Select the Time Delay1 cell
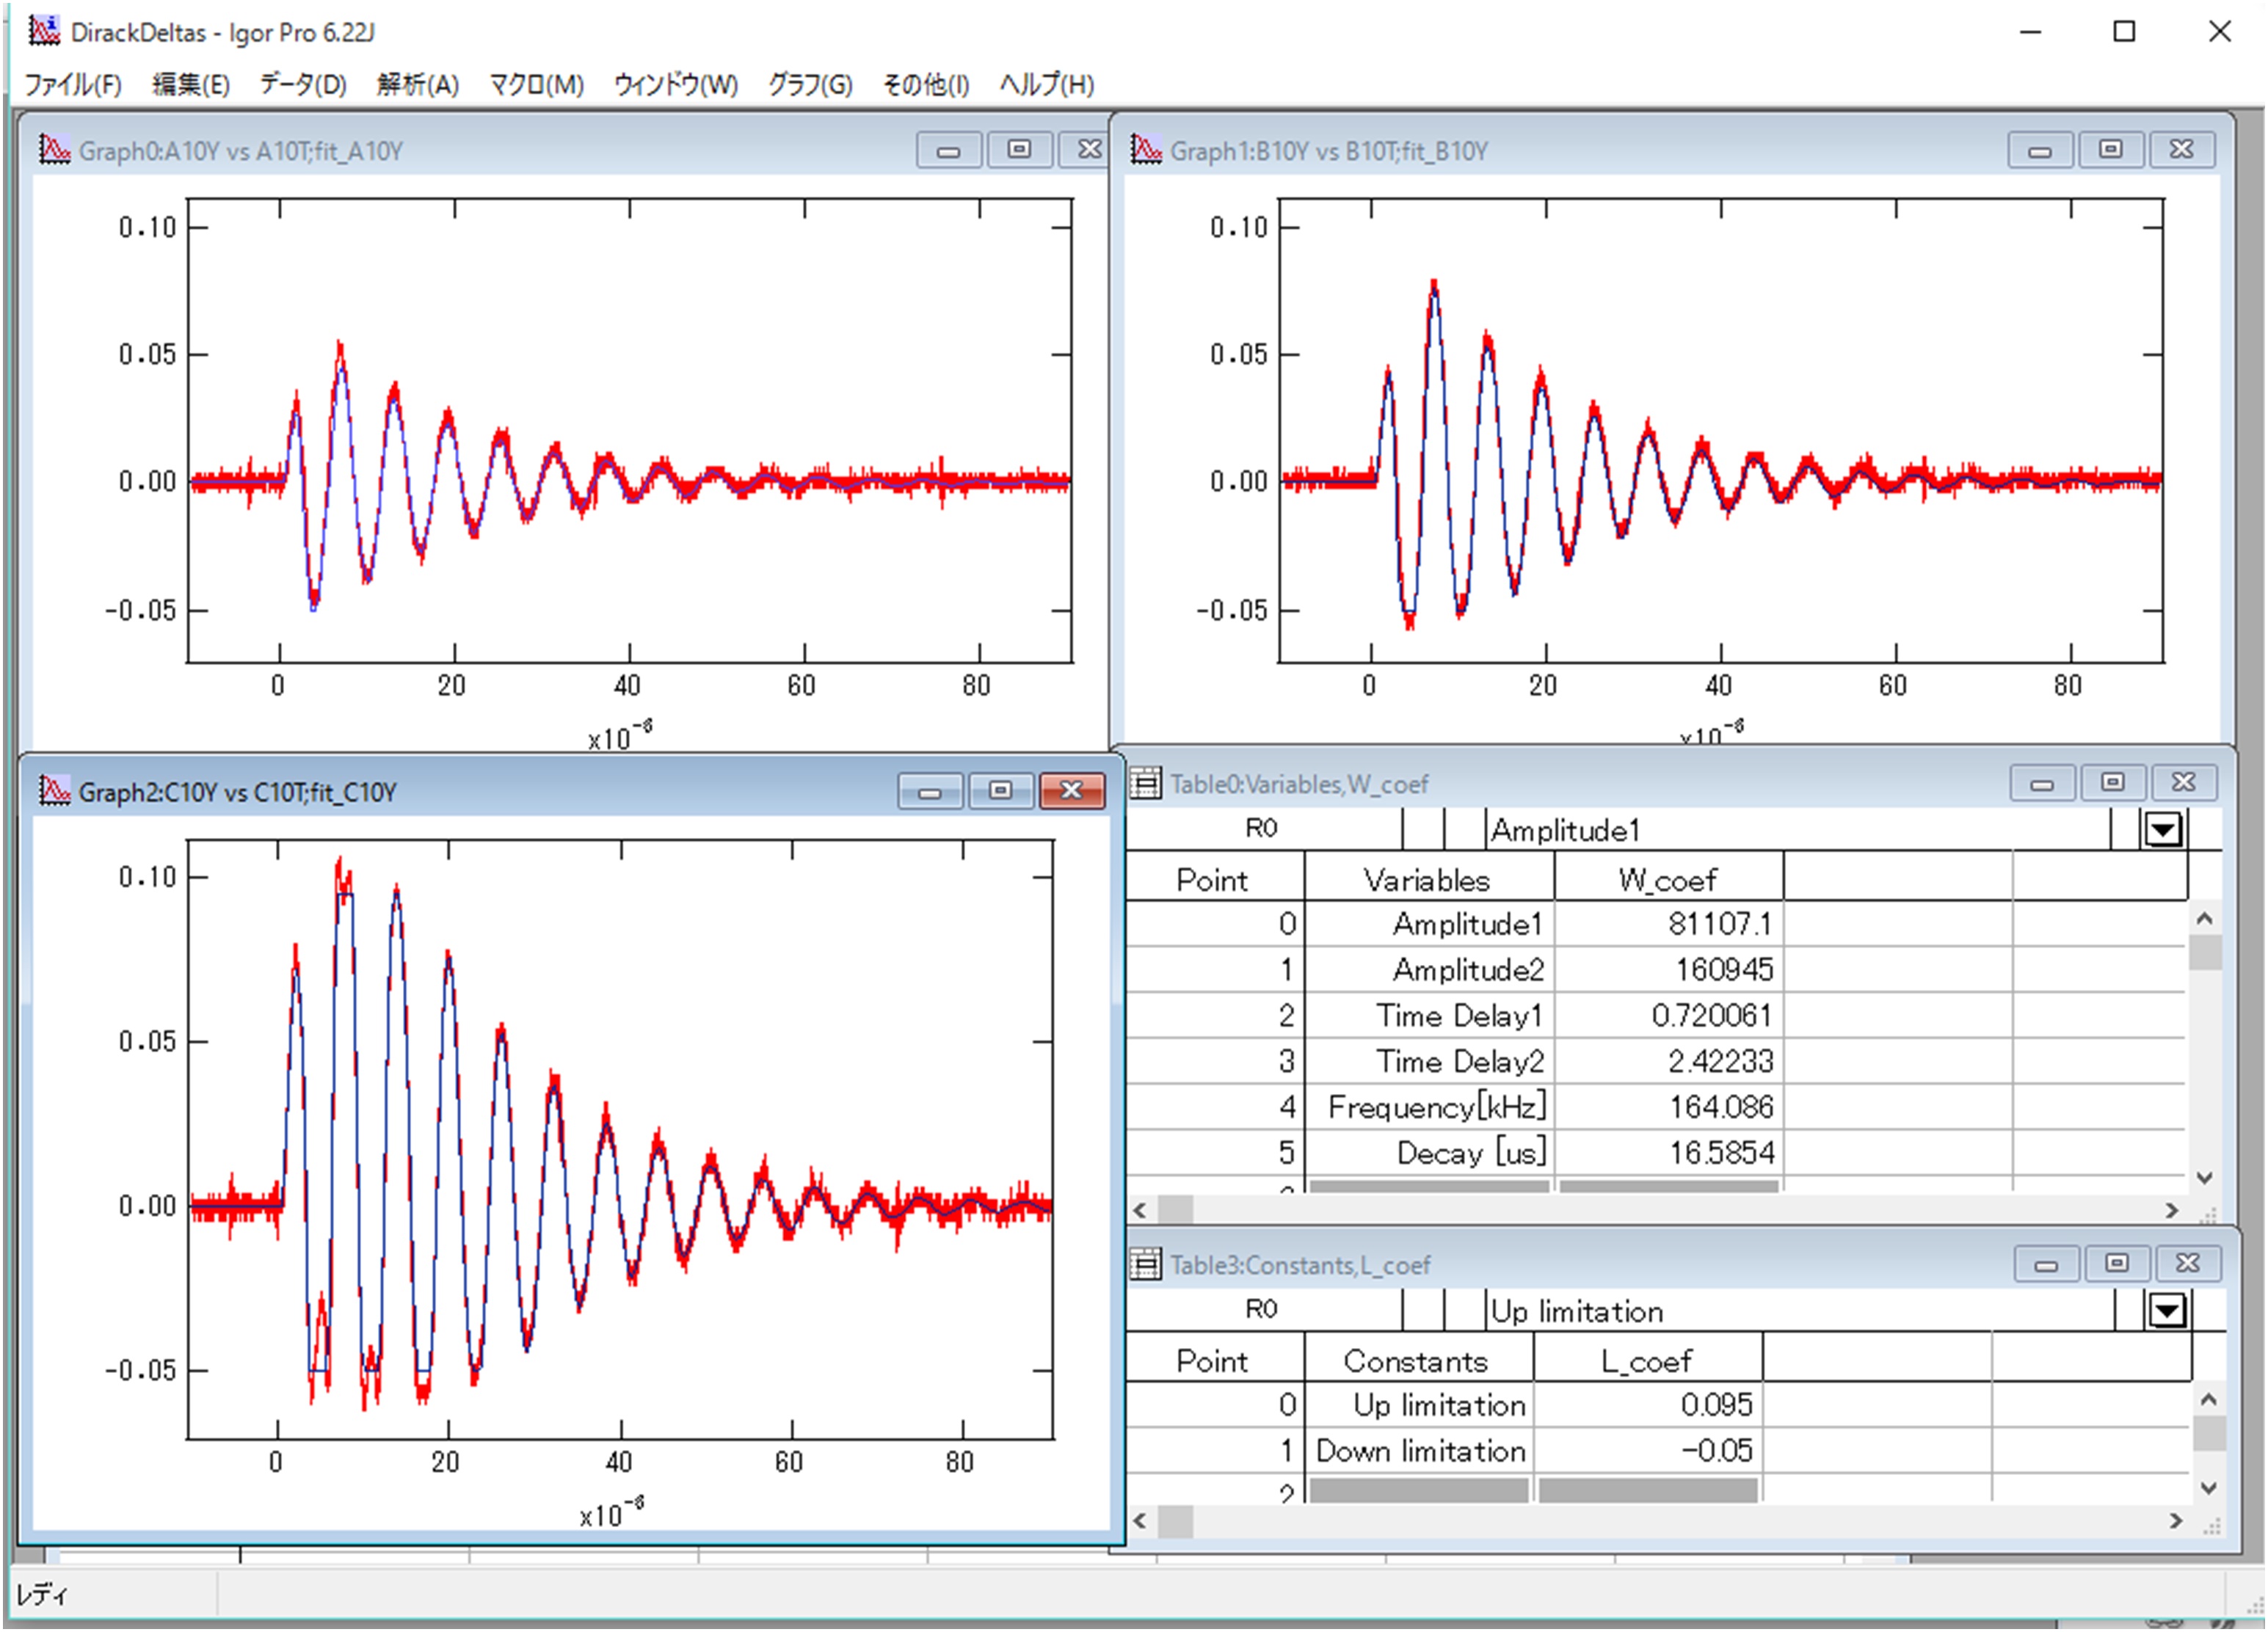2268x1632 pixels. point(1429,1015)
